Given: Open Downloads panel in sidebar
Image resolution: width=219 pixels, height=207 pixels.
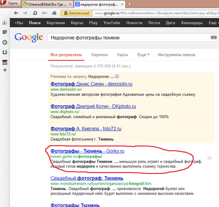Looking at the screenshot, I should tap(5, 52).
